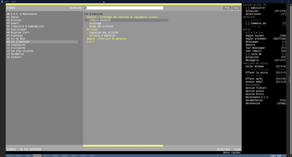Click the '>' next navigation arrow
The image size is (292, 157).
[x=251, y=32]
